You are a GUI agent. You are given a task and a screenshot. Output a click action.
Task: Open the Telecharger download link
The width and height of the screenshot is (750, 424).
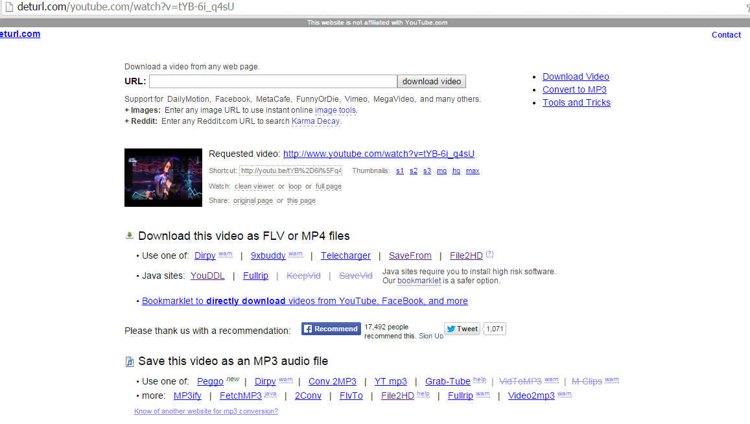pyautogui.click(x=346, y=255)
